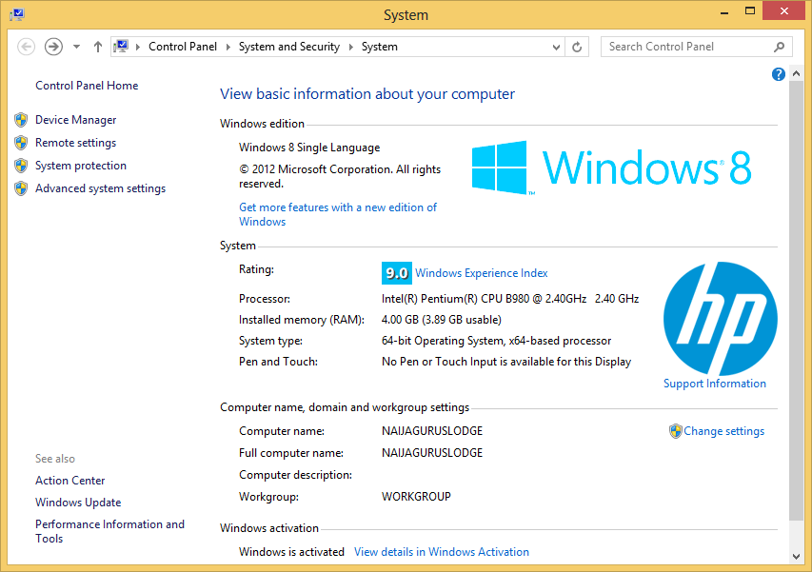Image resolution: width=812 pixels, height=572 pixels.
Task: Click the 9.0 rating badge
Action: 397,273
